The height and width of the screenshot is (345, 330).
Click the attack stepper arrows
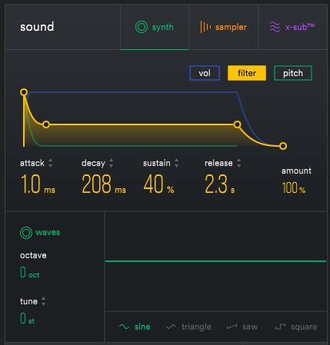[x=50, y=163]
